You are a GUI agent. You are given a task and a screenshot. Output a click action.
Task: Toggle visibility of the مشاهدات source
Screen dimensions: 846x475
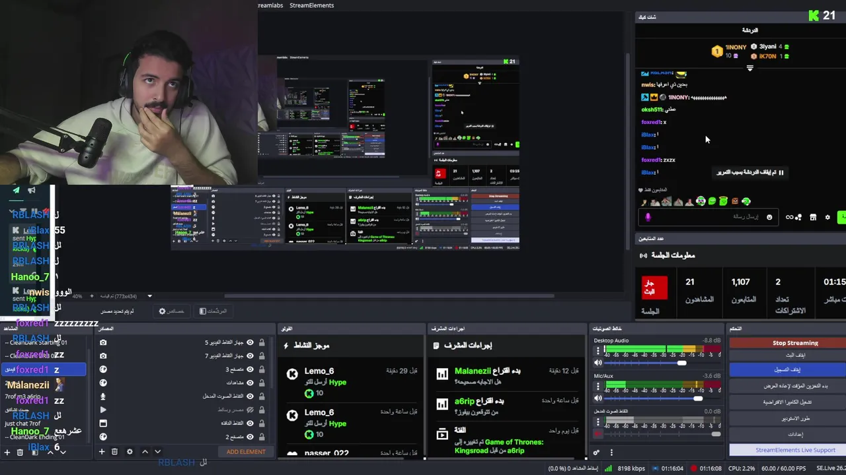[250, 383]
